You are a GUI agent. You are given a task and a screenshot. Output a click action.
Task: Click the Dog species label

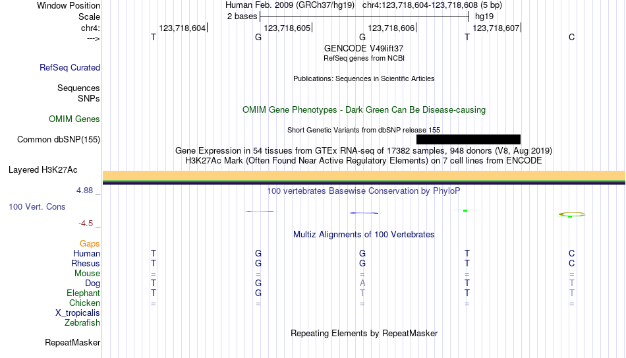click(x=92, y=283)
